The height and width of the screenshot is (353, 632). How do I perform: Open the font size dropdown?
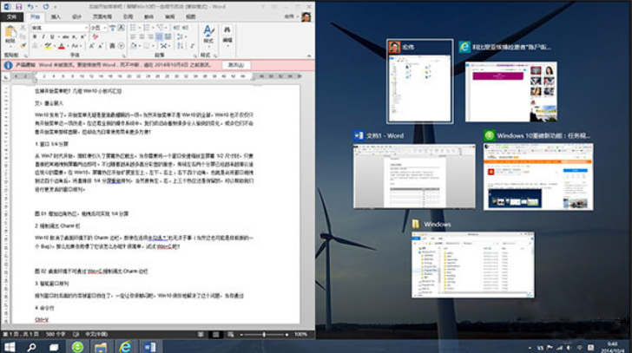[105, 28]
